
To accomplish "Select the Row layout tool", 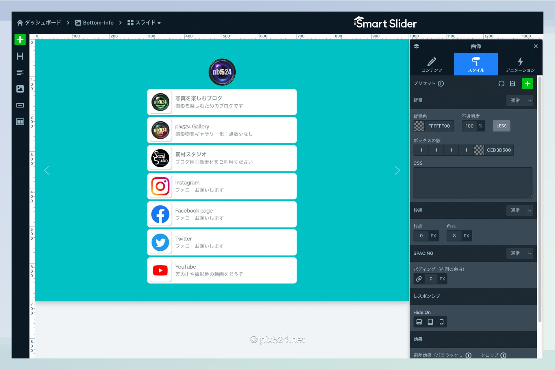I will click(20, 122).
